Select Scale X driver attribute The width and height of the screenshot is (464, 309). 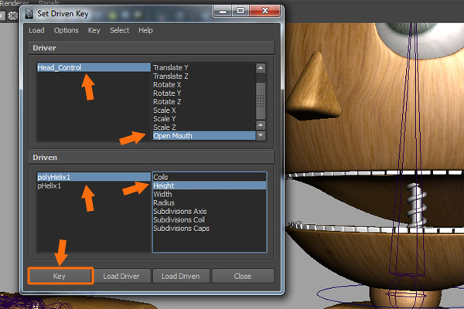tap(203, 110)
